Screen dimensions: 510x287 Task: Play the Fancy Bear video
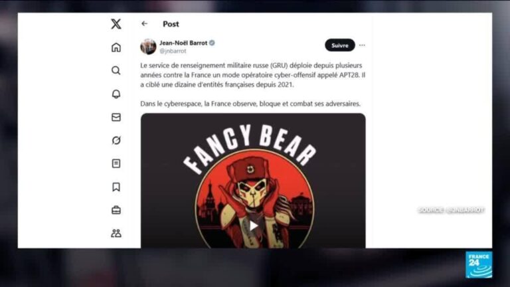[x=254, y=225]
